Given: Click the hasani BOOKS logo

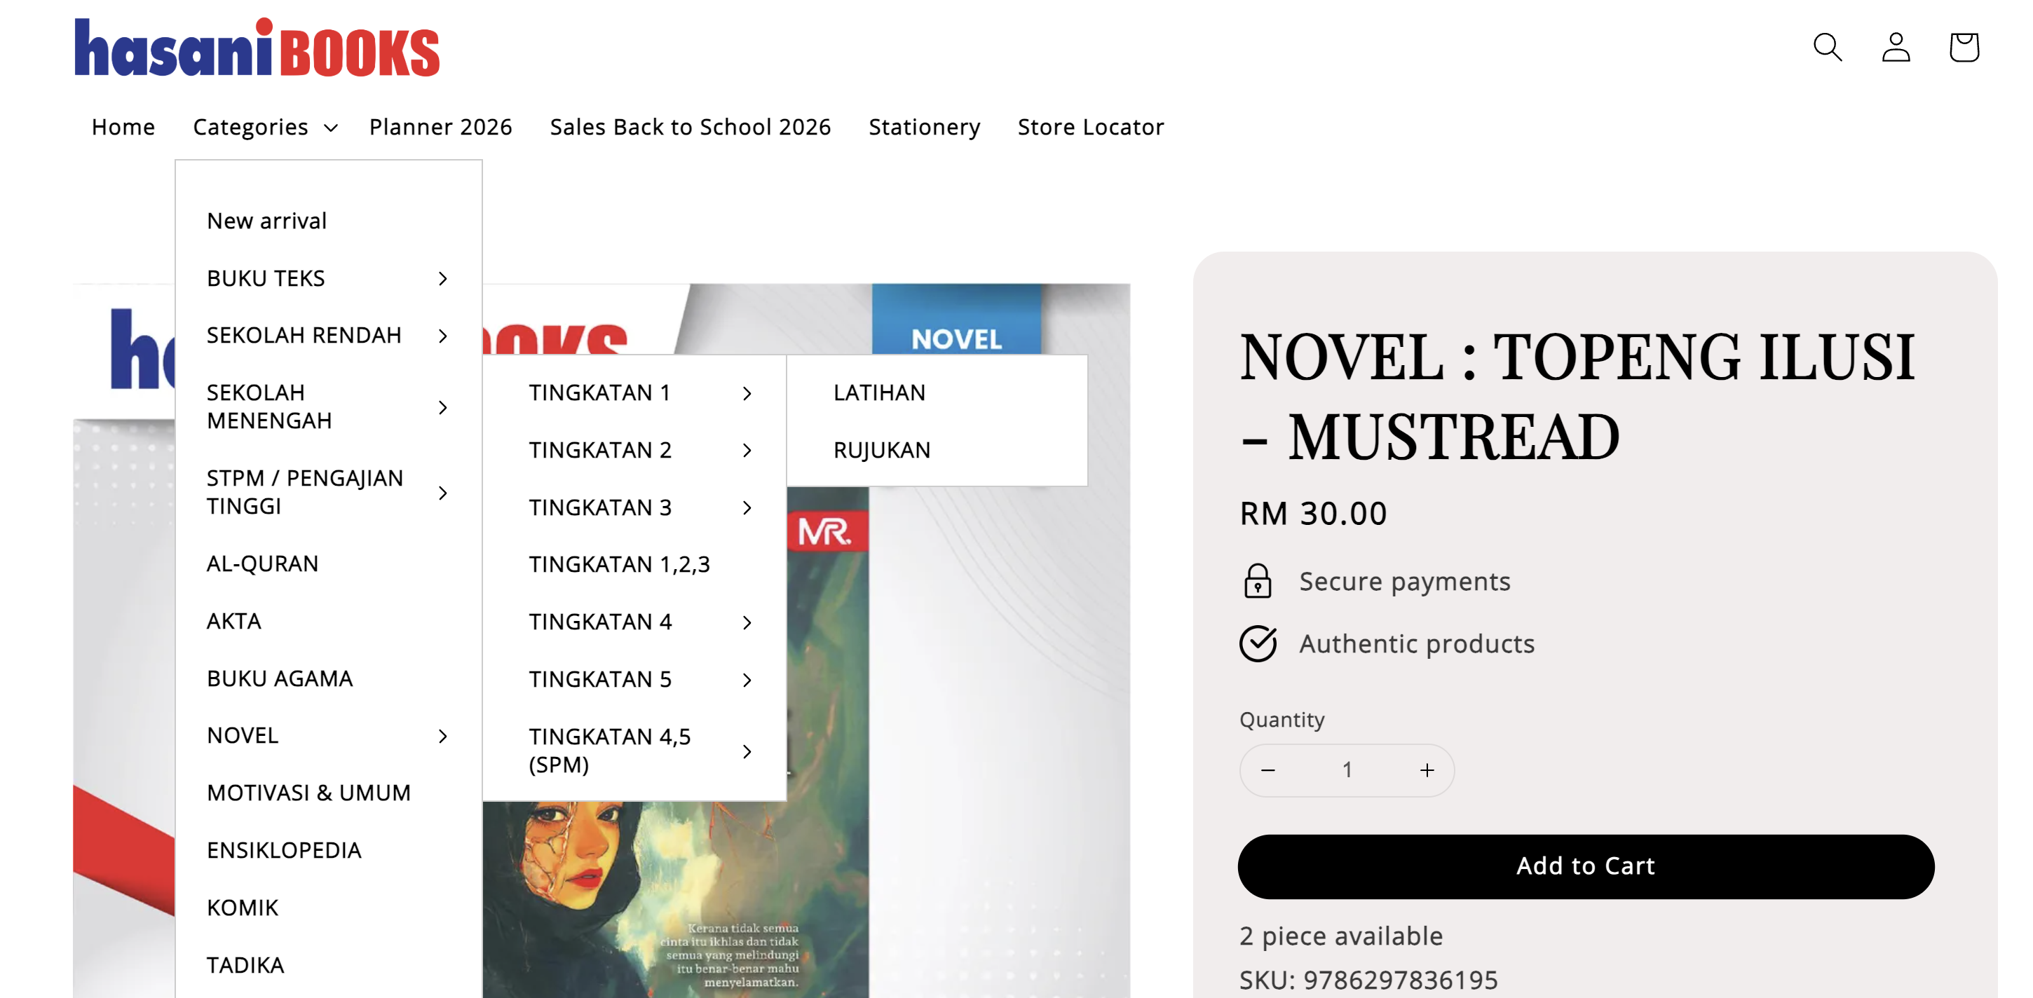Looking at the screenshot, I should coord(257,48).
